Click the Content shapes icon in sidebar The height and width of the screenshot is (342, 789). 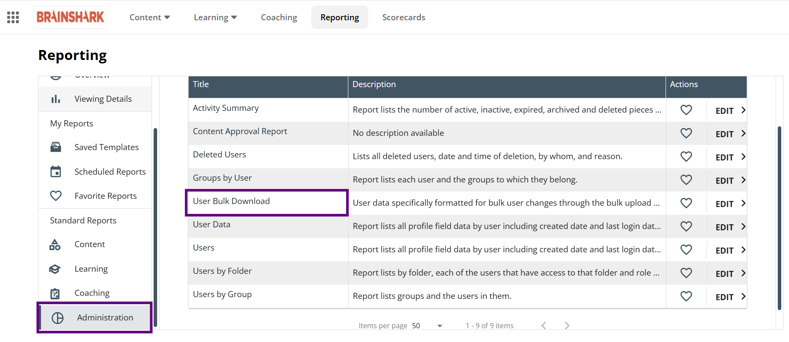[55, 245]
